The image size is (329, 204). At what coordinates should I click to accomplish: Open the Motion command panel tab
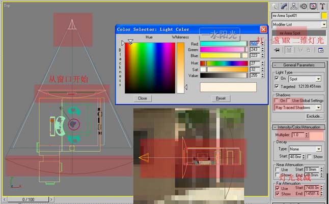point(303,6)
